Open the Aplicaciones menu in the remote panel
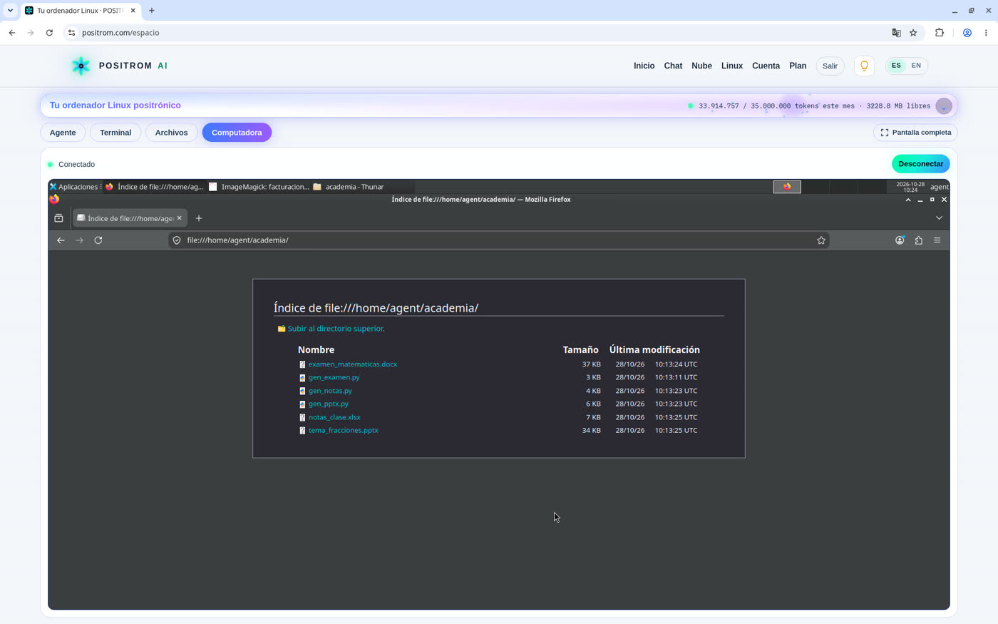998x624 pixels. pyautogui.click(x=74, y=187)
